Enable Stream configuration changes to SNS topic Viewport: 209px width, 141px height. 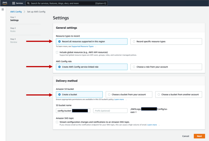[x=57, y=122]
